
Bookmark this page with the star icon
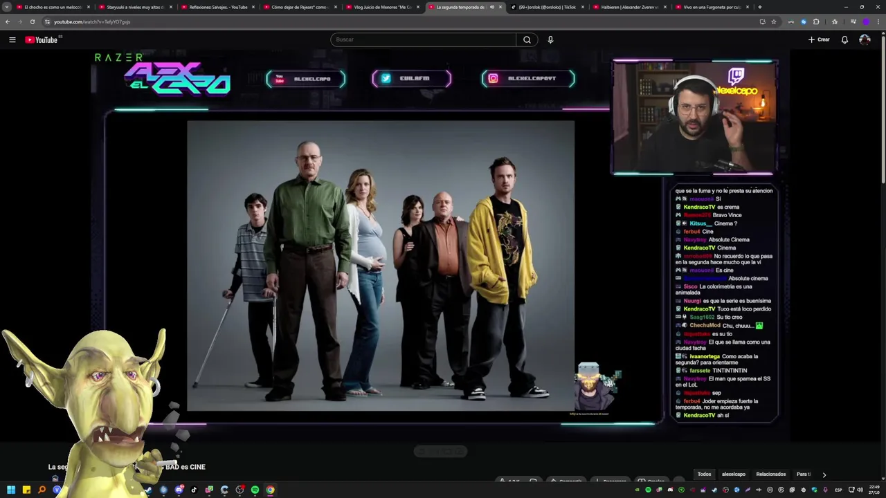pos(774,21)
